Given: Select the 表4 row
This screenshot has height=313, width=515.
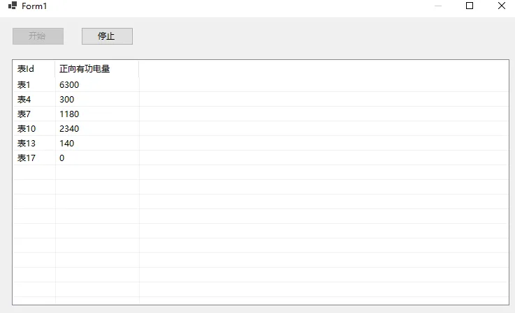Looking at the screenshot, I should tap(24, 99).
